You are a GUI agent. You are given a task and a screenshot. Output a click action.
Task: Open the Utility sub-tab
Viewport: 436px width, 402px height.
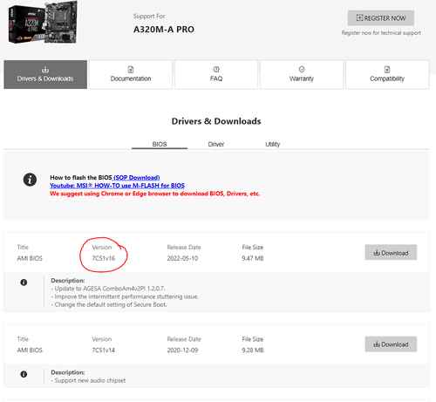coord(272,144)
